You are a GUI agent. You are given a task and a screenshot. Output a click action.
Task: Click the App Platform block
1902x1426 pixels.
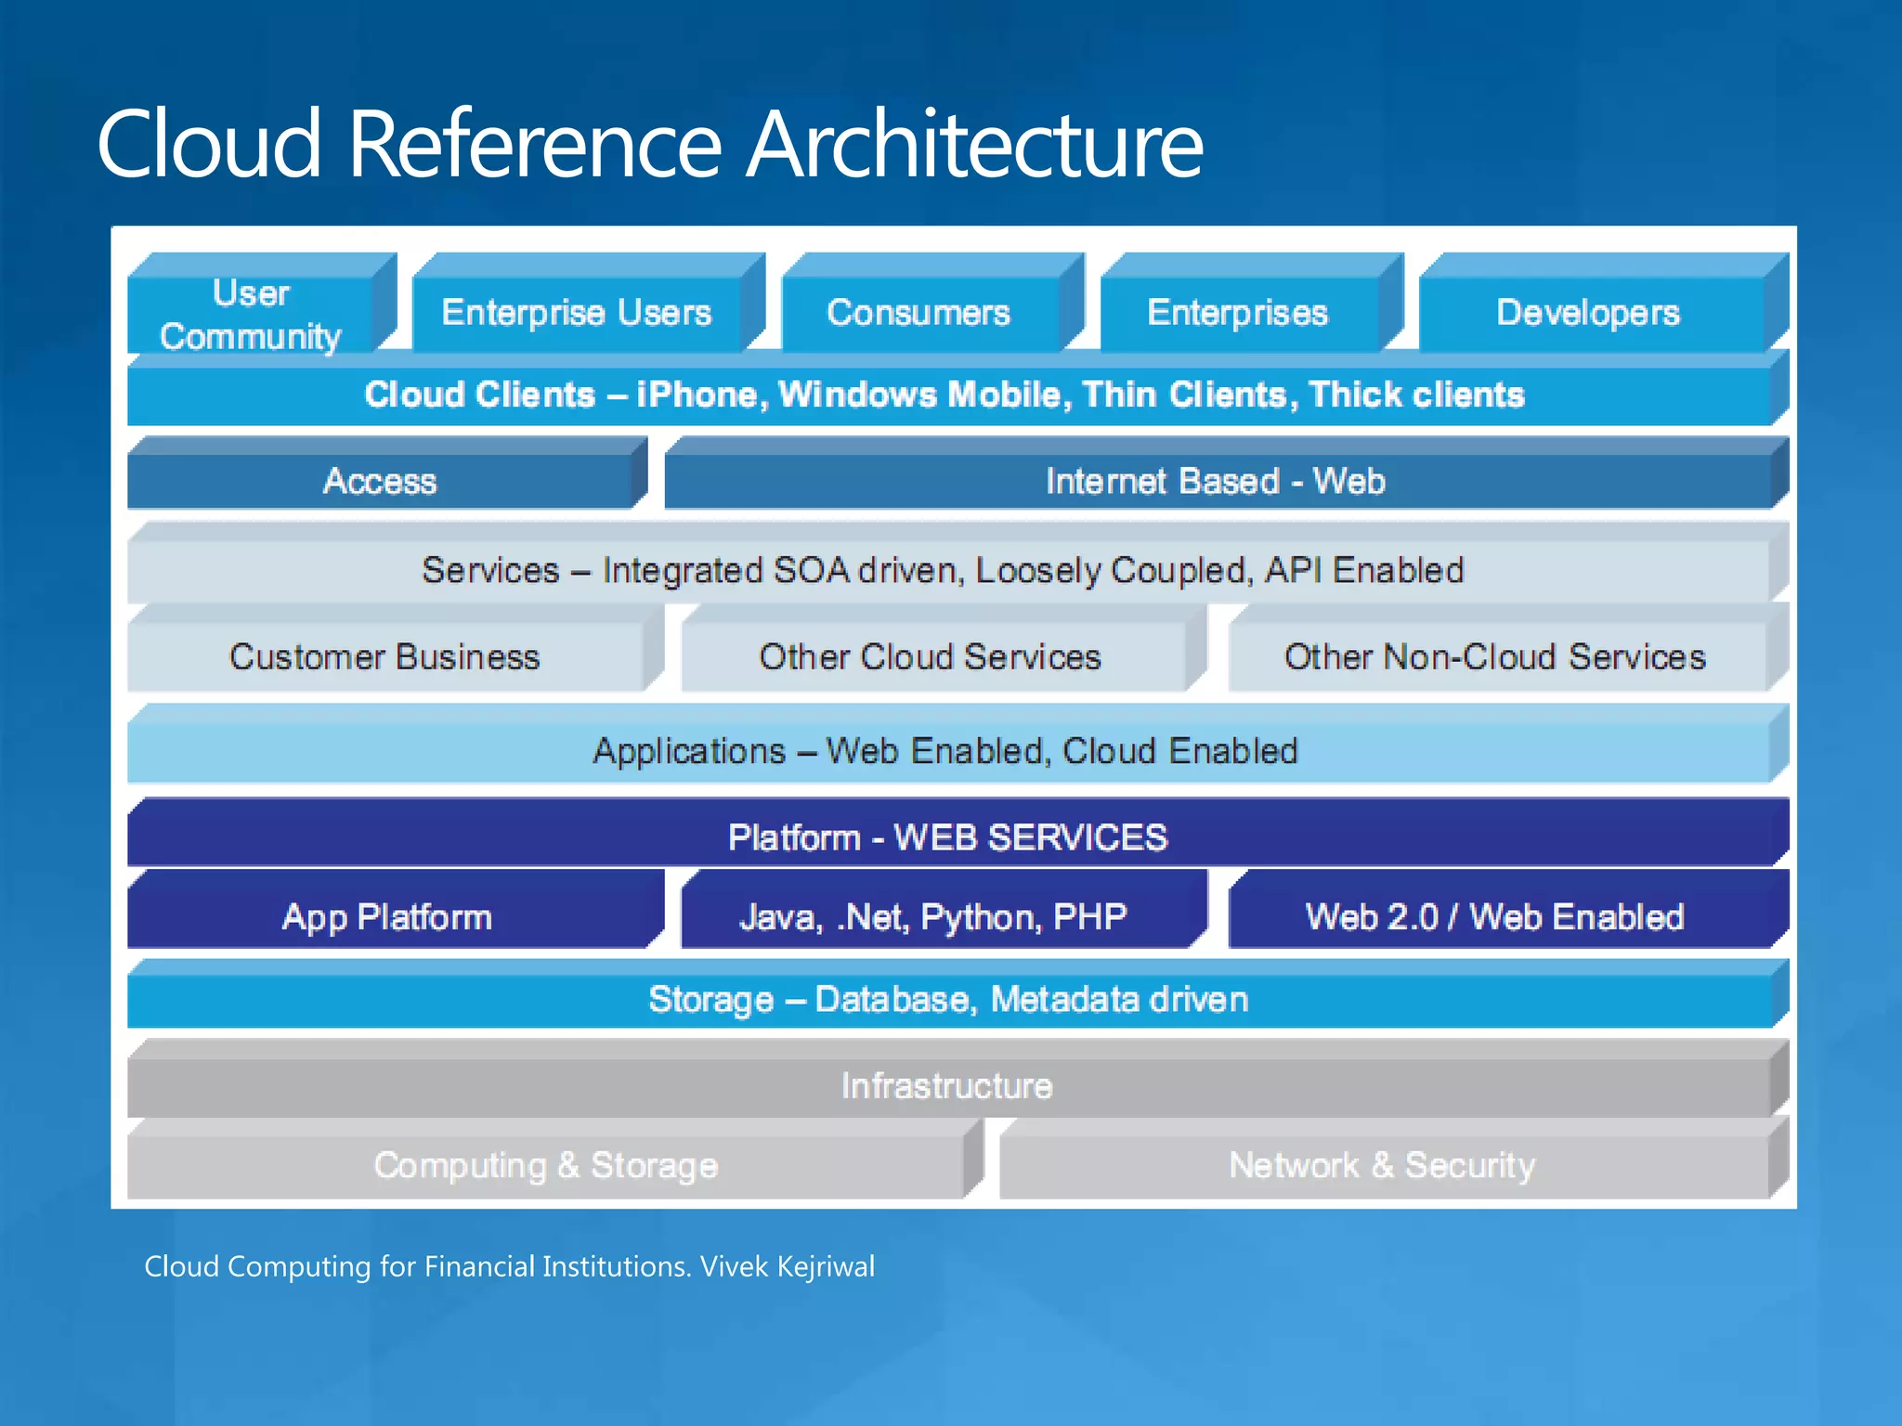(x=386, y=916)
